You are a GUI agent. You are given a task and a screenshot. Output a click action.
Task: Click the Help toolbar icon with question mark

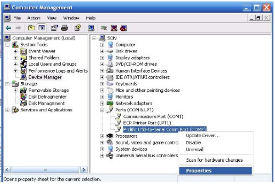point(78,28)
